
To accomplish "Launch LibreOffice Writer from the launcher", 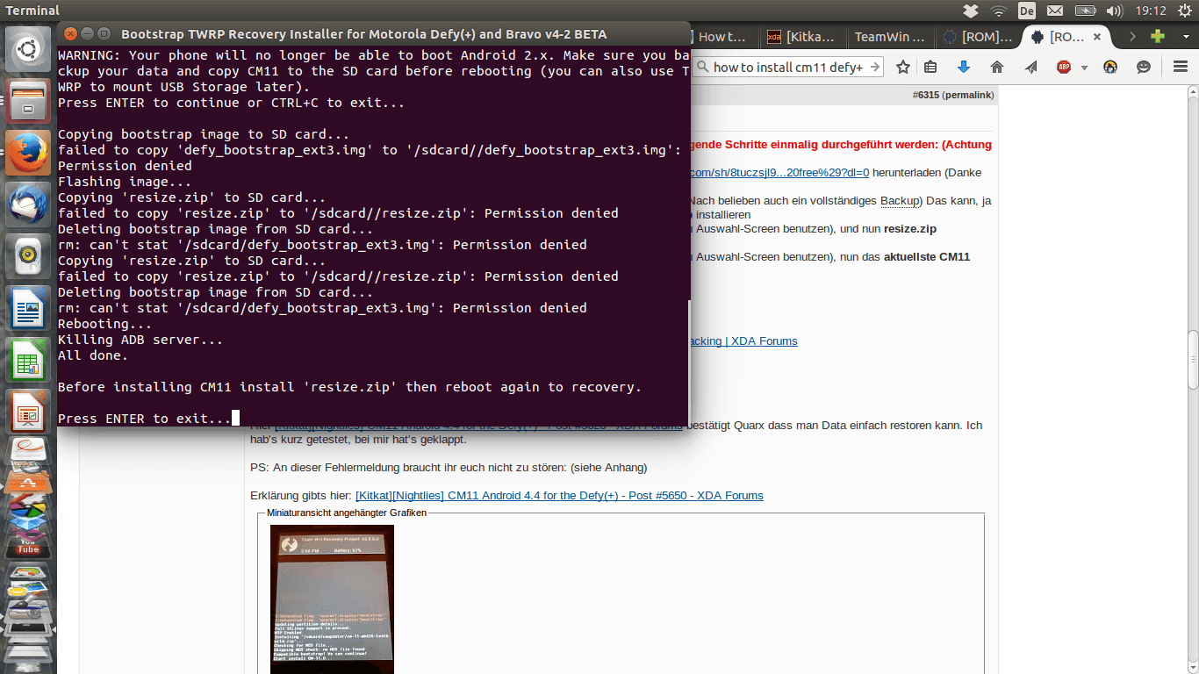I will pyautogui.click(x=28, y=310).
